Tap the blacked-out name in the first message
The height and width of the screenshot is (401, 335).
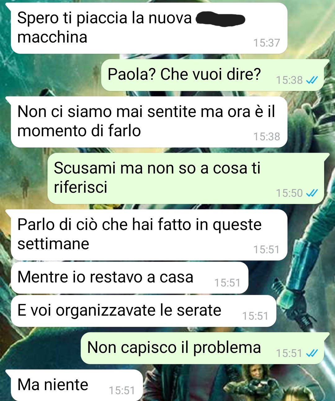pyautogui.click(x=221, y=19)
